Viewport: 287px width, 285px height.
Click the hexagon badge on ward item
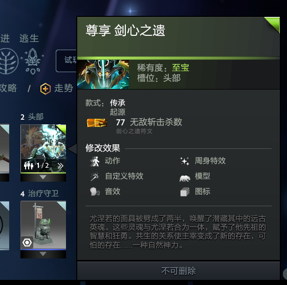27,243
